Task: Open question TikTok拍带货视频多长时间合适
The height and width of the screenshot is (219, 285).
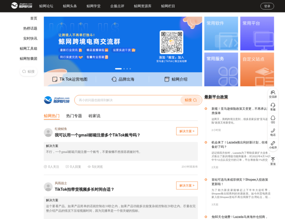Action: coord(84,189)
